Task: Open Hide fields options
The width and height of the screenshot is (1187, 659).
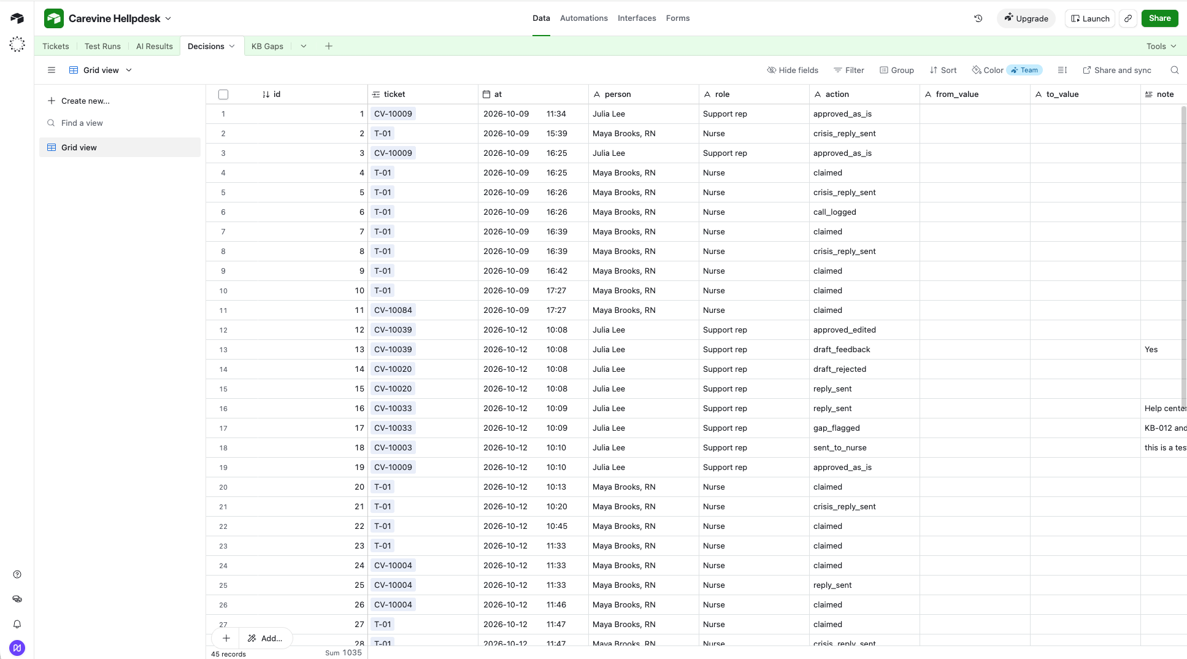Action: pos(793,70)
